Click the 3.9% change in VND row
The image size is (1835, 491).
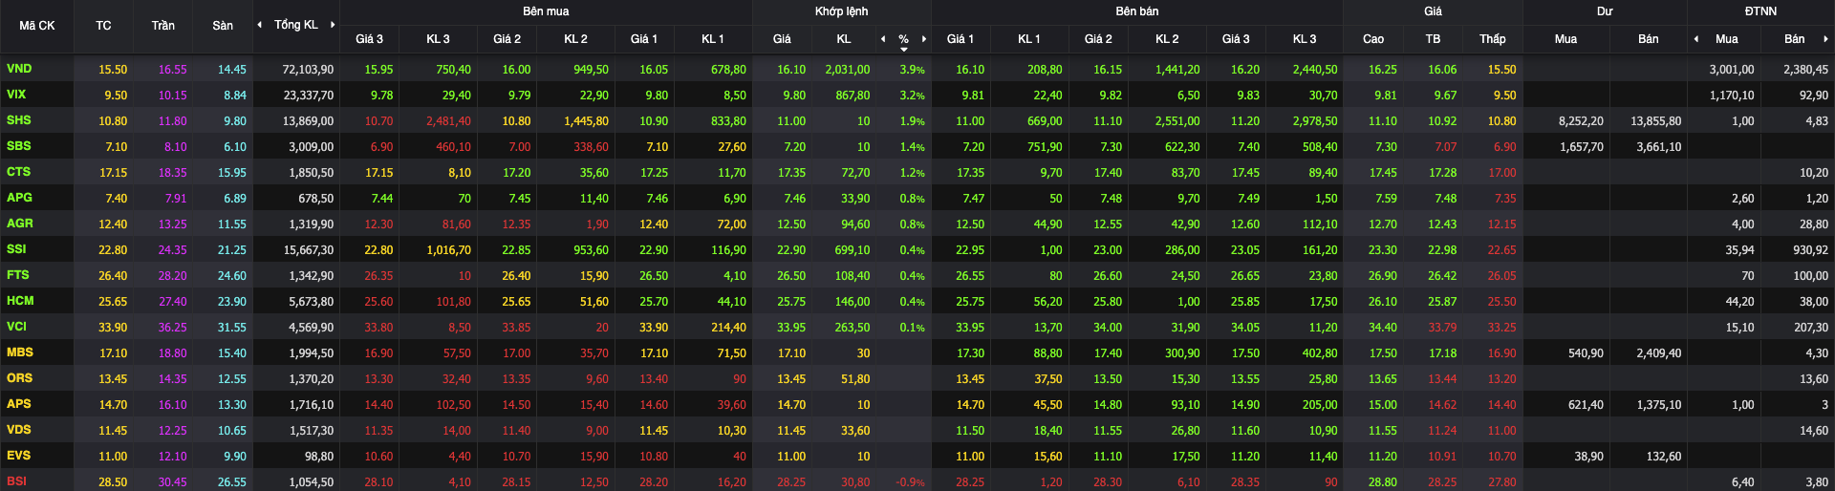tap(912, 70)
